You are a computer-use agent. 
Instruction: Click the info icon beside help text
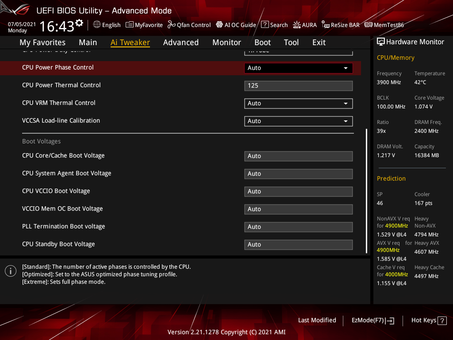11,271
